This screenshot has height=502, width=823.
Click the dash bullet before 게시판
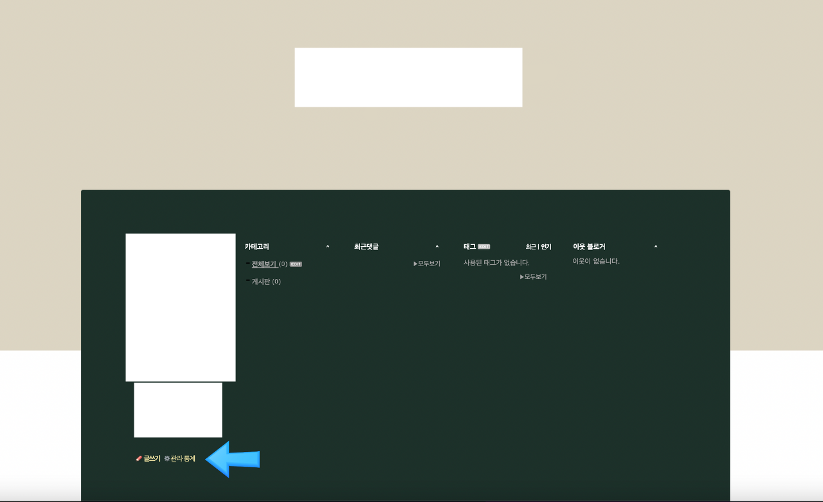click(248, 280)
